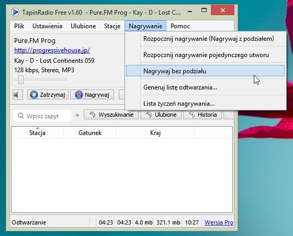Click the 4.0 mb status entry
Viewport: 293px width, 236px height.
pyautogui.click(x=143, y=222)
